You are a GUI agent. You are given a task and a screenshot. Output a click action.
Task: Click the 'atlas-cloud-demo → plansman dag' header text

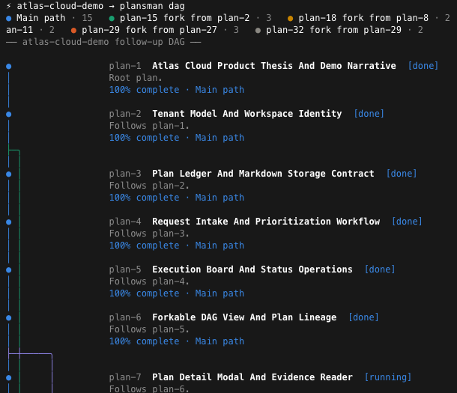pyautogui.click(x=100, y=6)
